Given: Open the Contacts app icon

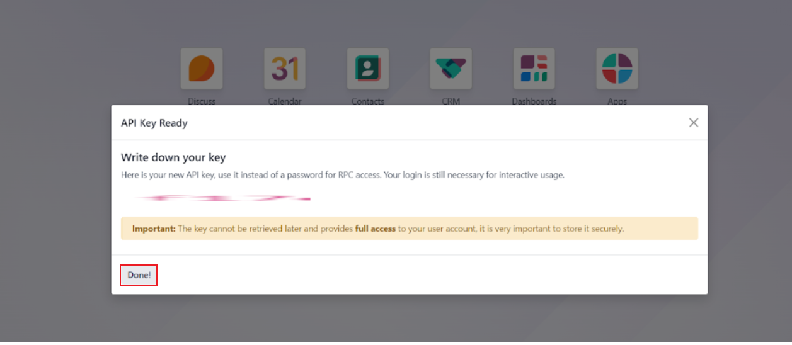Looking at the screenshot, I should pyautogui.click(x=368, y=69).
